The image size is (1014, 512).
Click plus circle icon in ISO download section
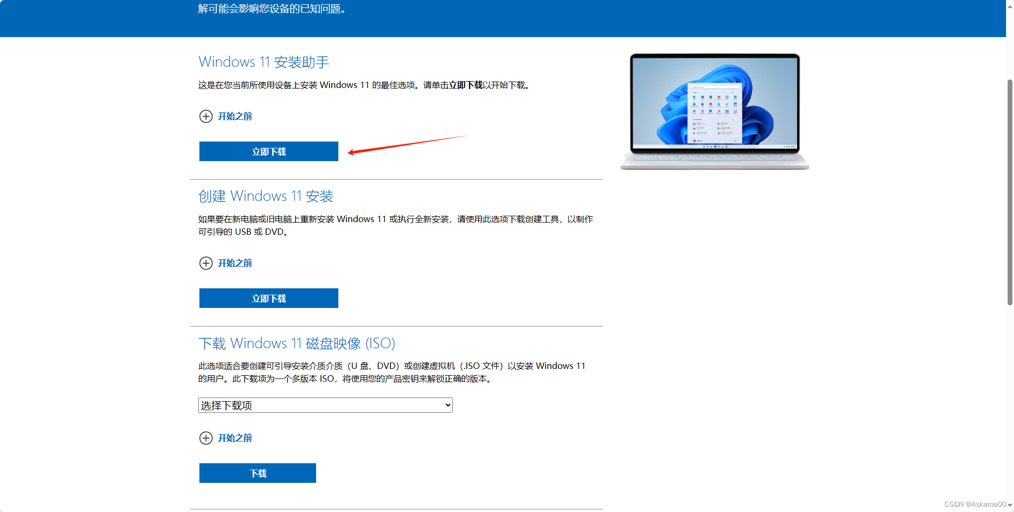point(206,438)
